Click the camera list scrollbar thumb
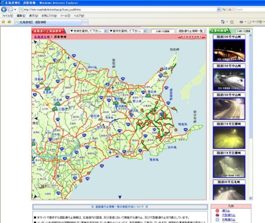This screenshot has height=223, width=265. click(250, 88)
